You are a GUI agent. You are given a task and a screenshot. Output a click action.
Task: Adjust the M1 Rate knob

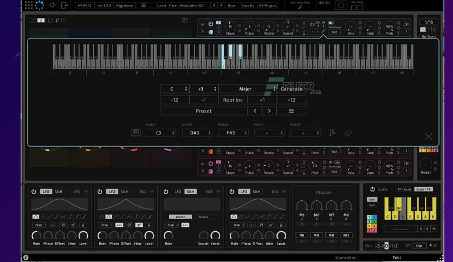pyautogui.click(x=36, y=235)
